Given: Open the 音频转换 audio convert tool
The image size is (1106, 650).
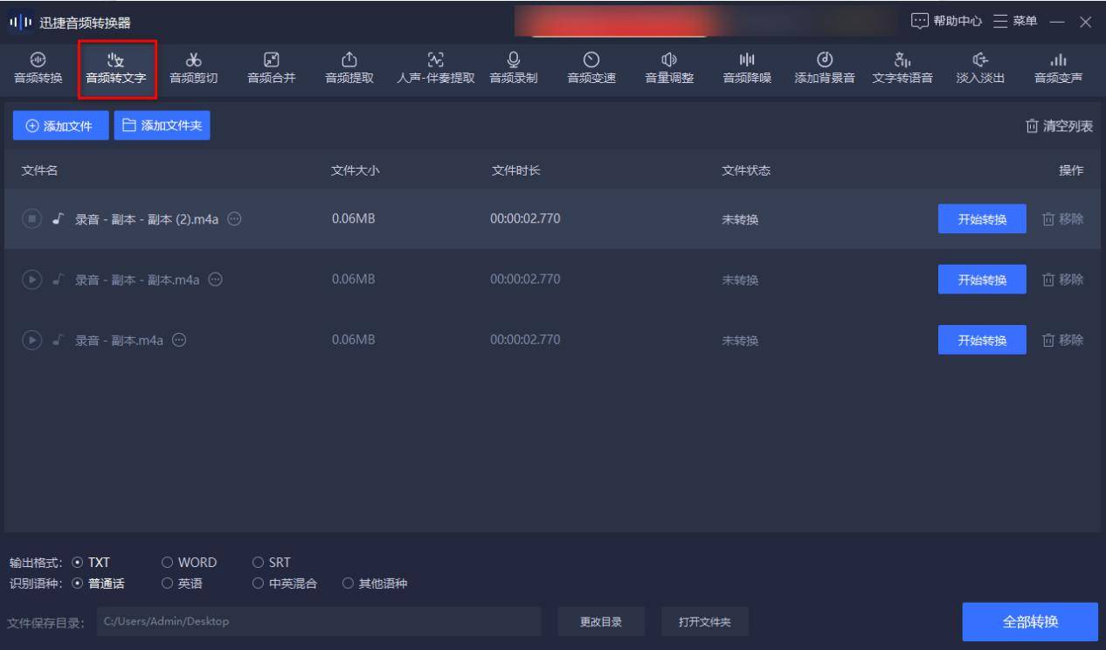Looking at the screenshot, I should point(38,69).
